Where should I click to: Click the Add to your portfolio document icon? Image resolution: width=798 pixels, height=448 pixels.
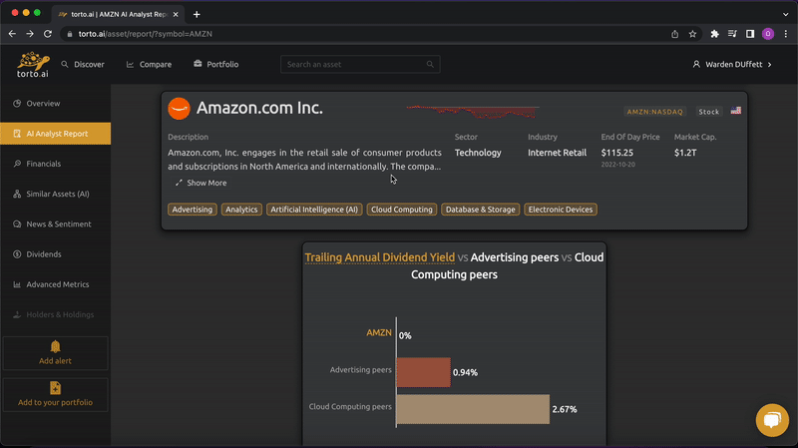(56, 388)
